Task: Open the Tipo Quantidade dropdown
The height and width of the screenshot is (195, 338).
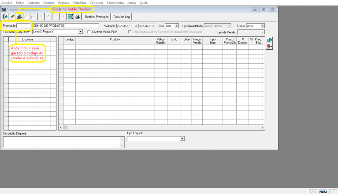Action: tap(229, 26)
